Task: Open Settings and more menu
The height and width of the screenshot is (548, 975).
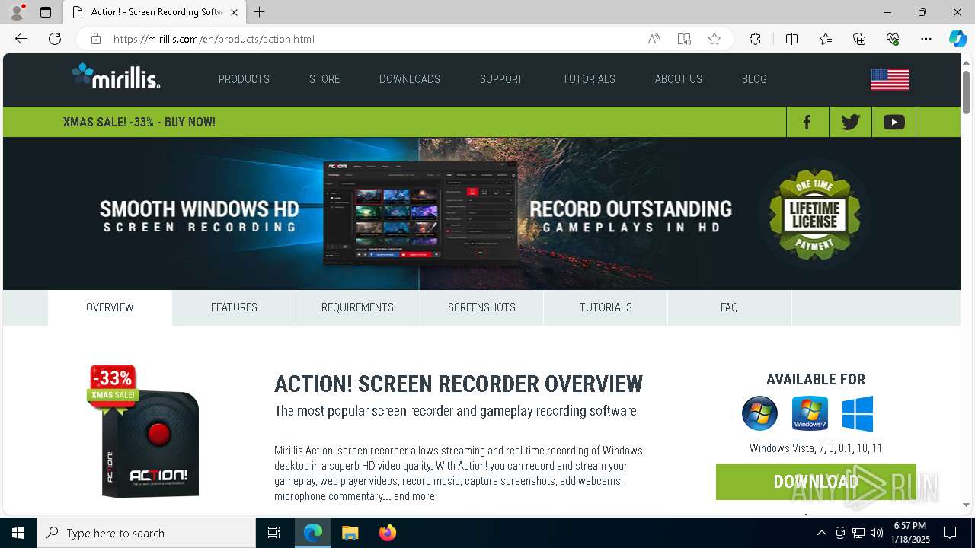Action: click(x=926, y=39)
